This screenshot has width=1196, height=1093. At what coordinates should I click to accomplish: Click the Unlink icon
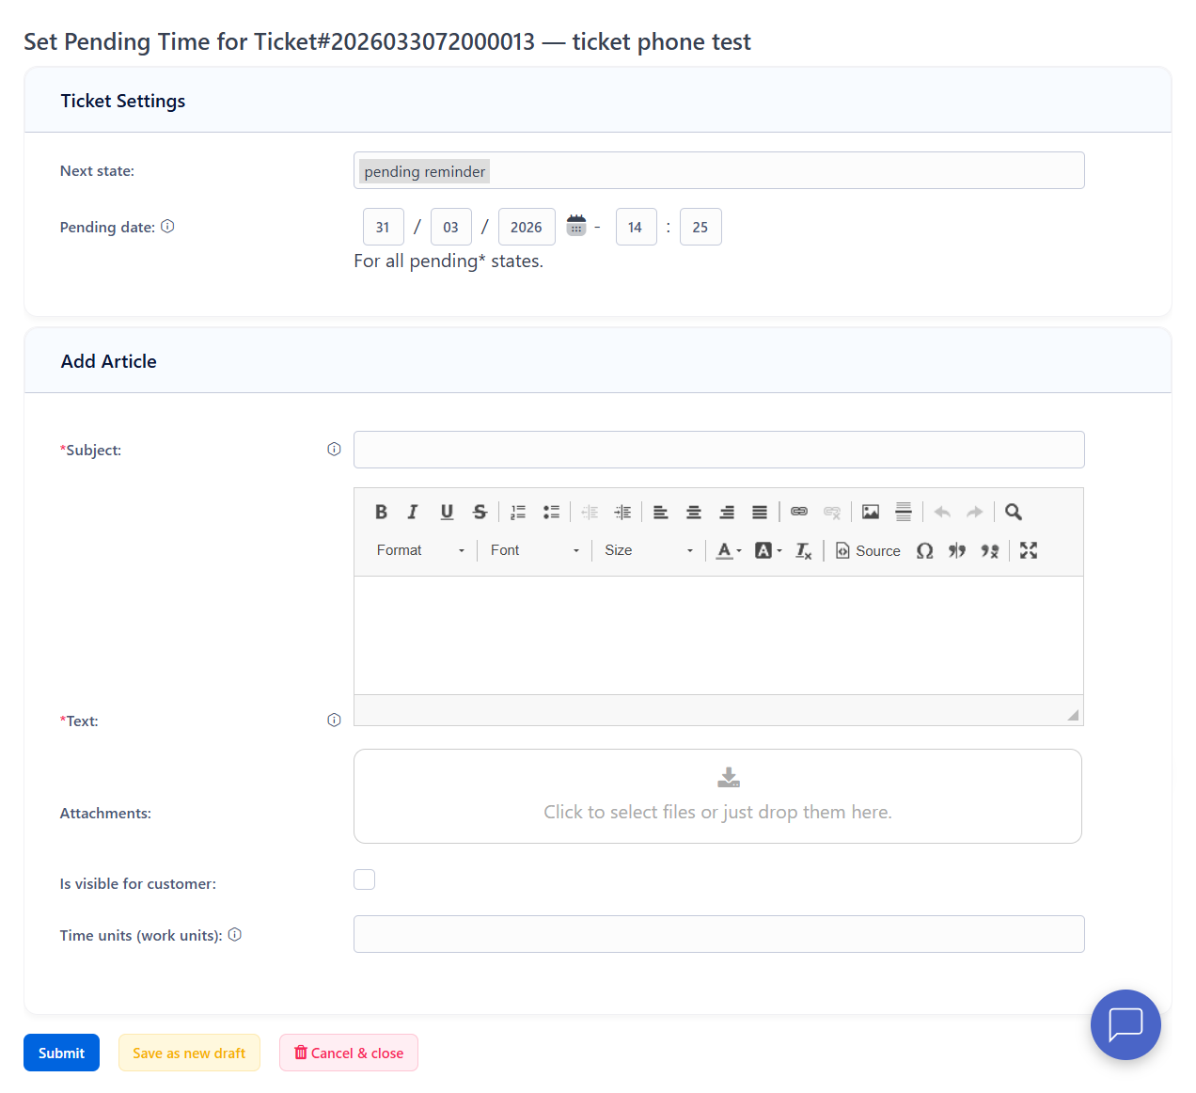(x=832, y=512)
